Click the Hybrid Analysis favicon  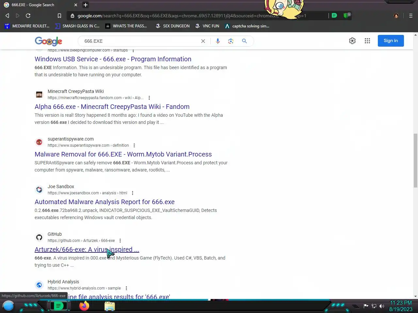click(x=39, y=285)
